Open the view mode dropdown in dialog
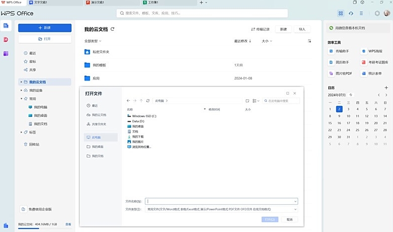Image resolution: width=393 pixels, height=232 pixels. tap(256, 101)
